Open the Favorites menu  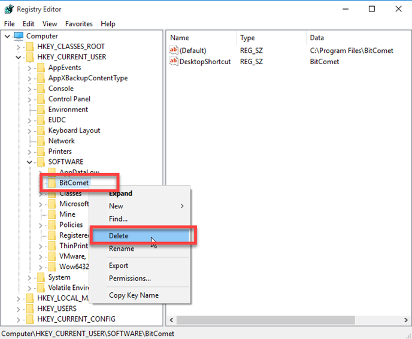(79, 24)
